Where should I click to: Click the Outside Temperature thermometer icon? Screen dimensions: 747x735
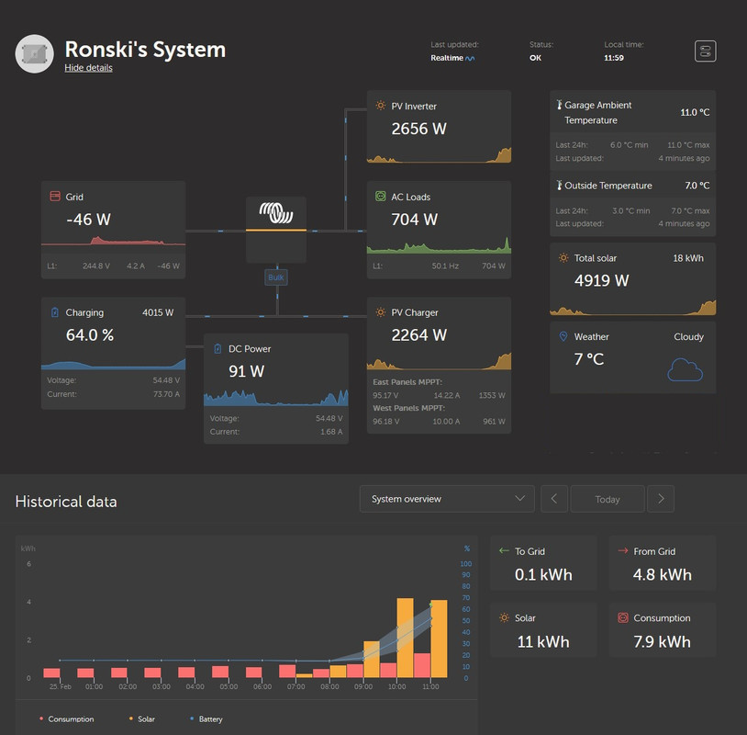559,185
